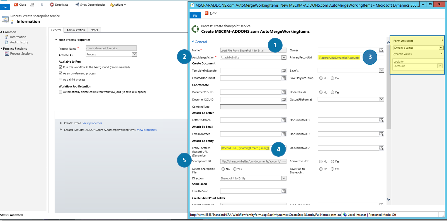Viewport: 447px width, 221px height.
Task: Click Close in AutoMergeWorkingItems window toolbar
Action: click(x=211, y=13)
